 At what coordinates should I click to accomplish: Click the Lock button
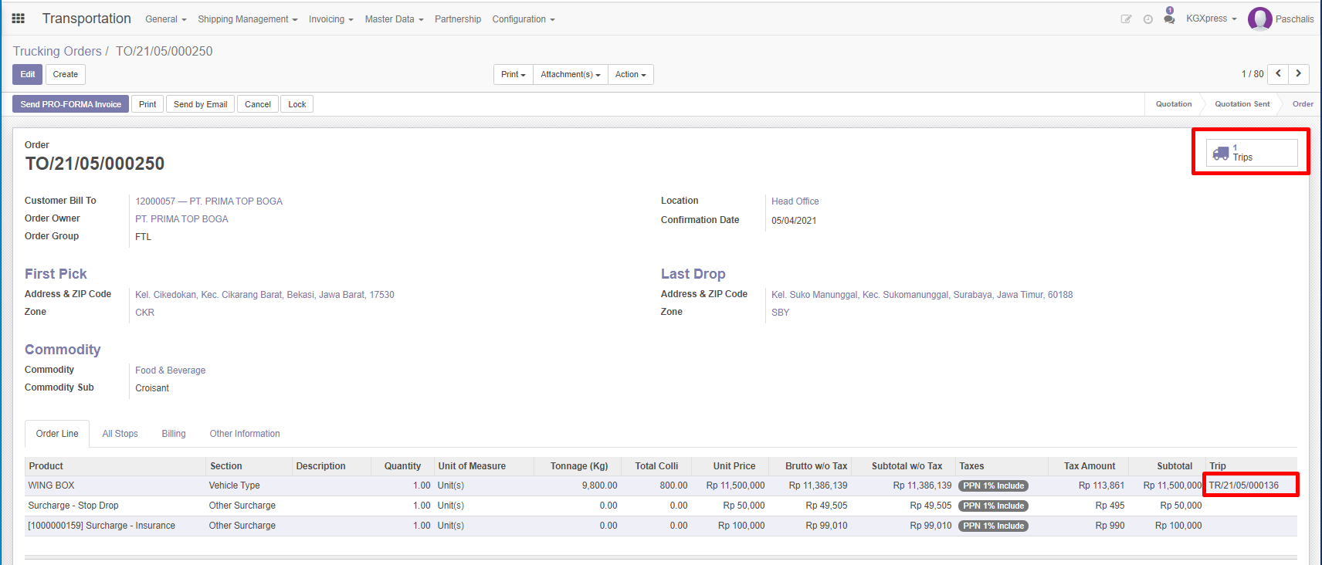point(297,104)
